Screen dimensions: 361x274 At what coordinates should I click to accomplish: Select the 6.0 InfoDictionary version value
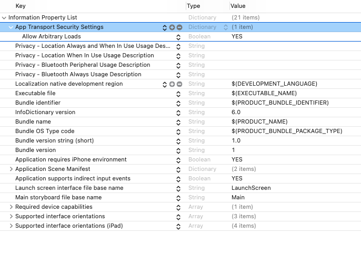(236, 112)
